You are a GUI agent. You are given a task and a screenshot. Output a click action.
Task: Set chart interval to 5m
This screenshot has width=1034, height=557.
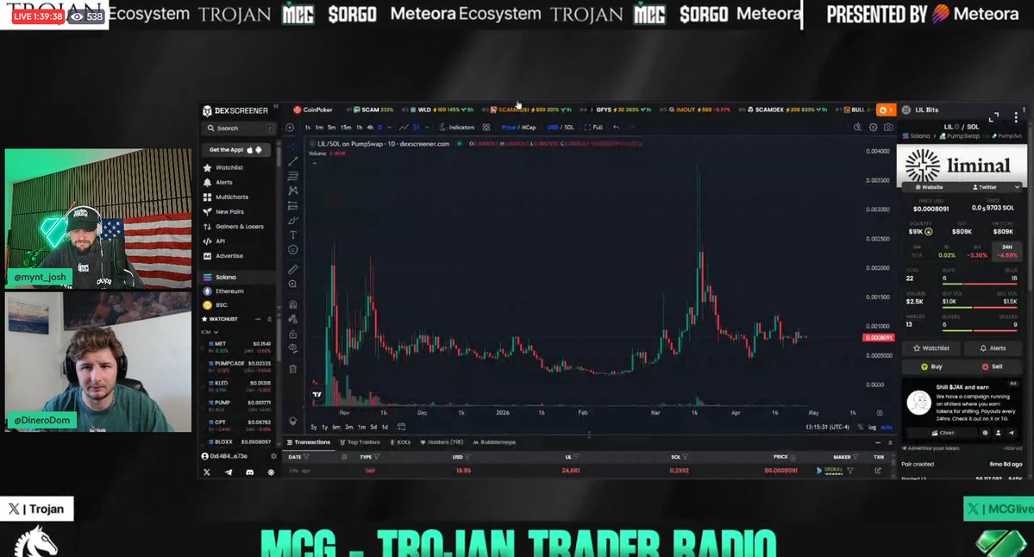[332, 128]
